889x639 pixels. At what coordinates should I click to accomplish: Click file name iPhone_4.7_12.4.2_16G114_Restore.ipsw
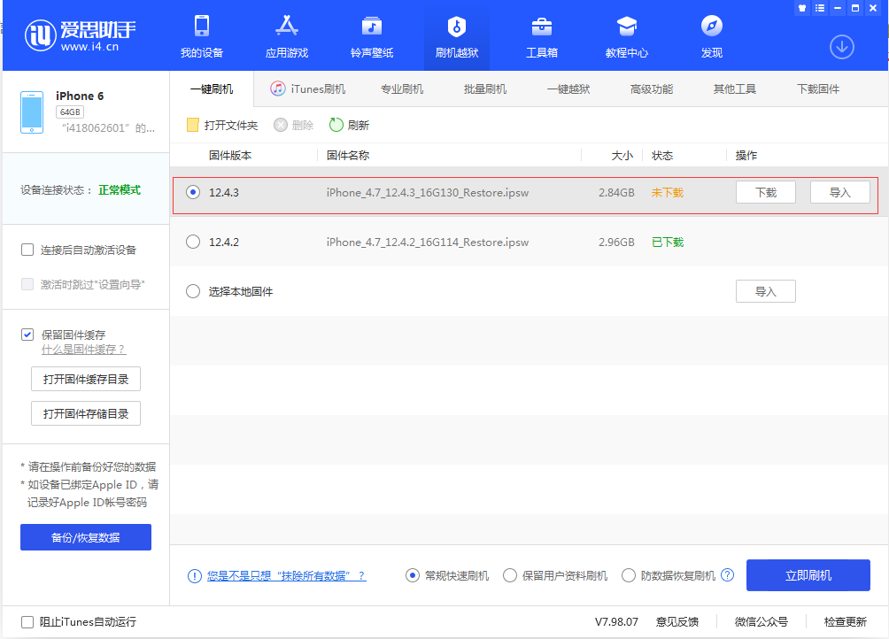tap(428, 242)
